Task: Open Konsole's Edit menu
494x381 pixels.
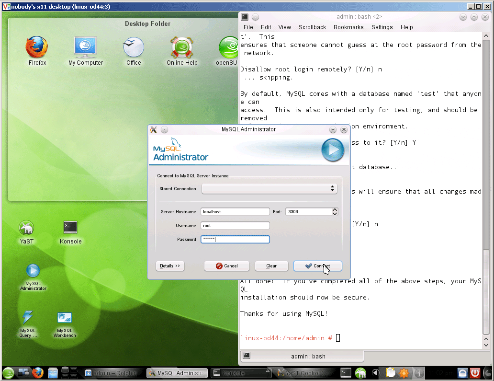Action: pyautogui.click(x=266, y=27)
